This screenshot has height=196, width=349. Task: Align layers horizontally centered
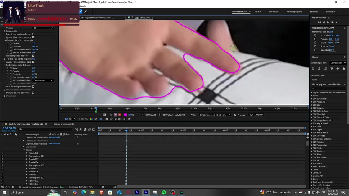[319, 69]
